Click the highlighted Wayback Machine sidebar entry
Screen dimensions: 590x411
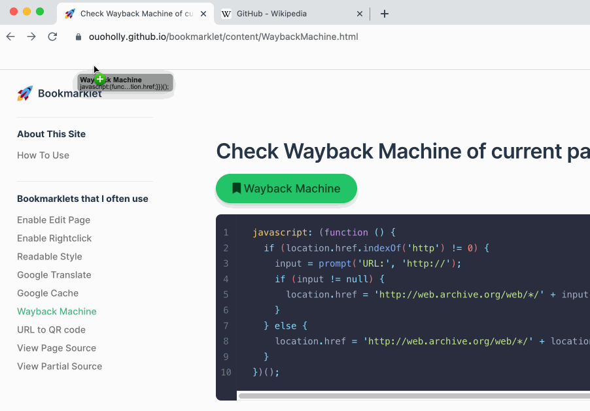(x=56, y=311)
